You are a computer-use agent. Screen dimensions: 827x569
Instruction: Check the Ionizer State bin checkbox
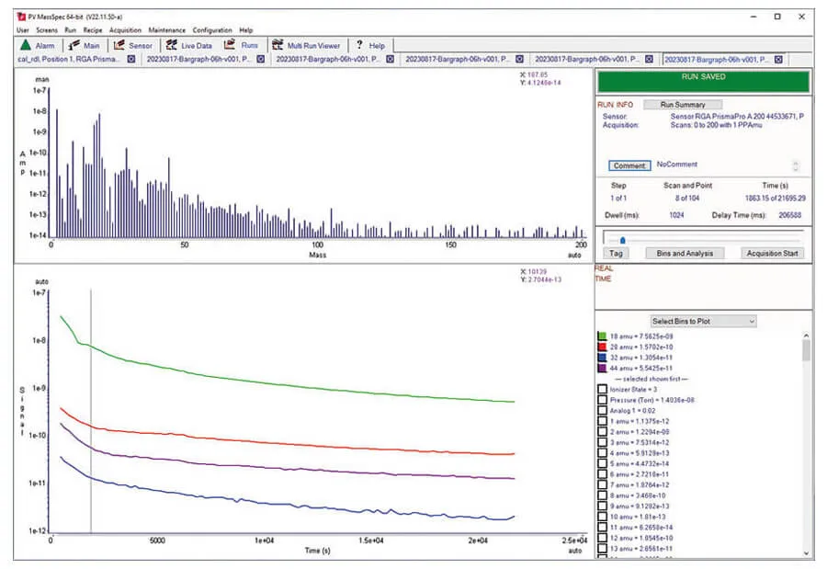[602, 389]
